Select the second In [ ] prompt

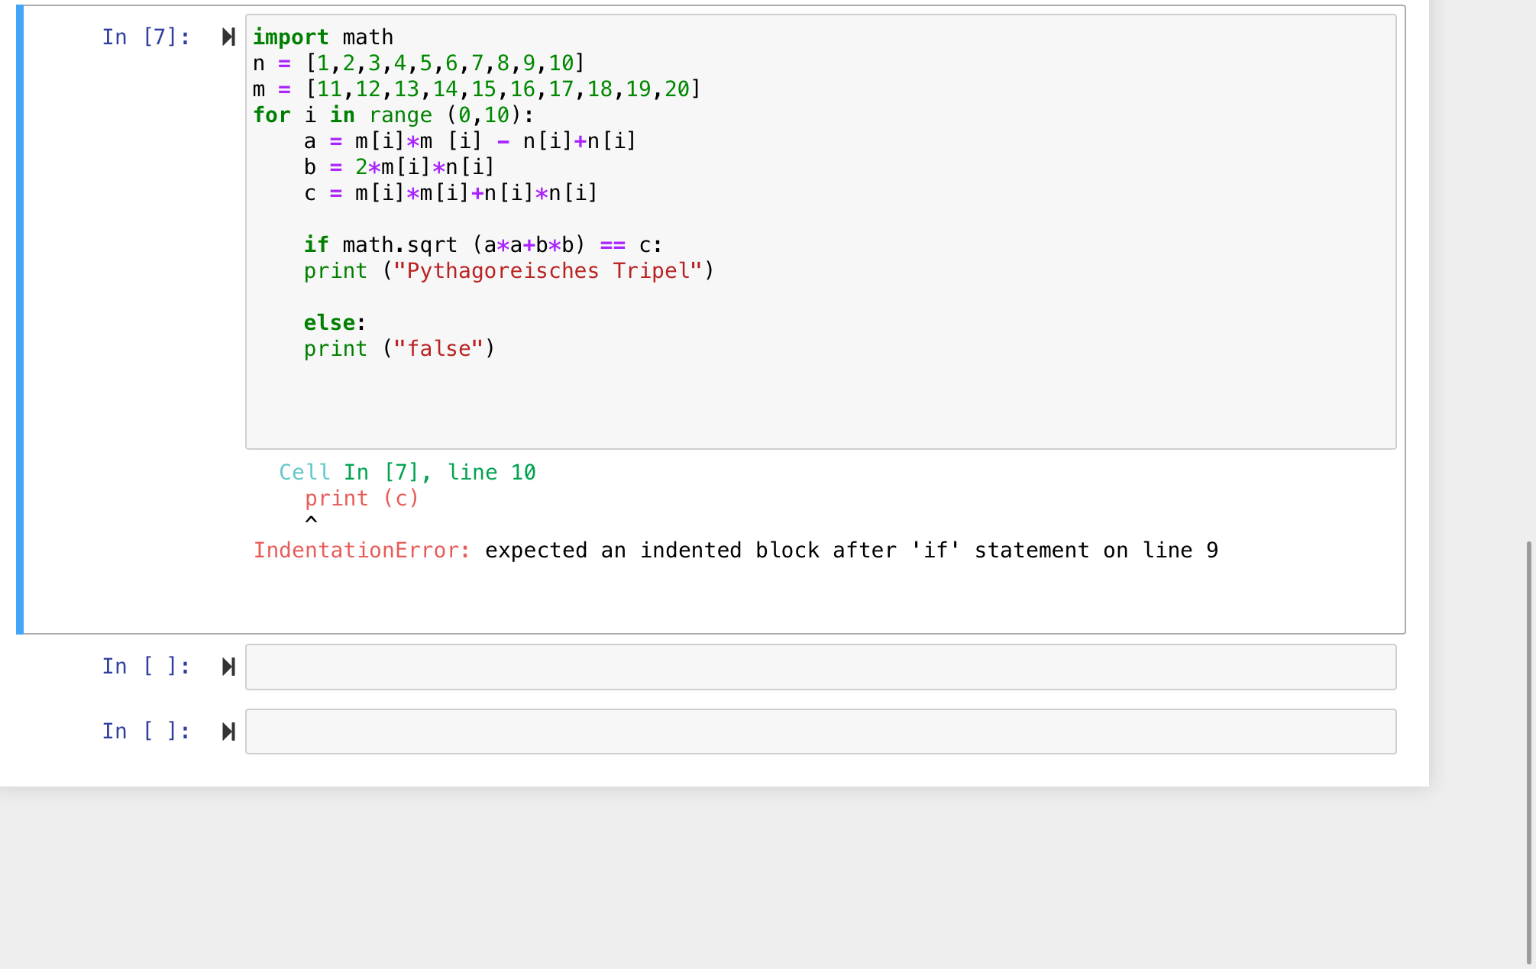coord(146,732)
